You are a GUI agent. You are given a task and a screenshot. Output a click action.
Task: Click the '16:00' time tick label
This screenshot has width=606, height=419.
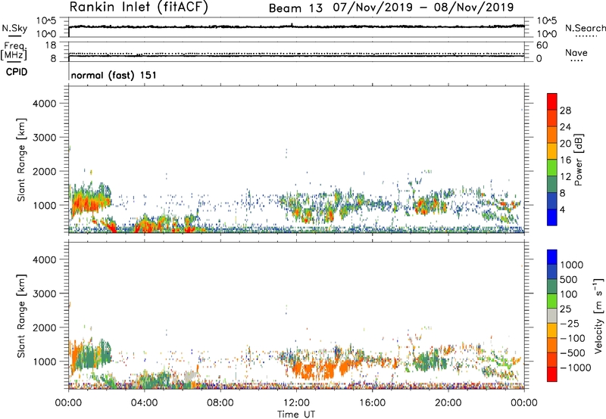[372, 403]
